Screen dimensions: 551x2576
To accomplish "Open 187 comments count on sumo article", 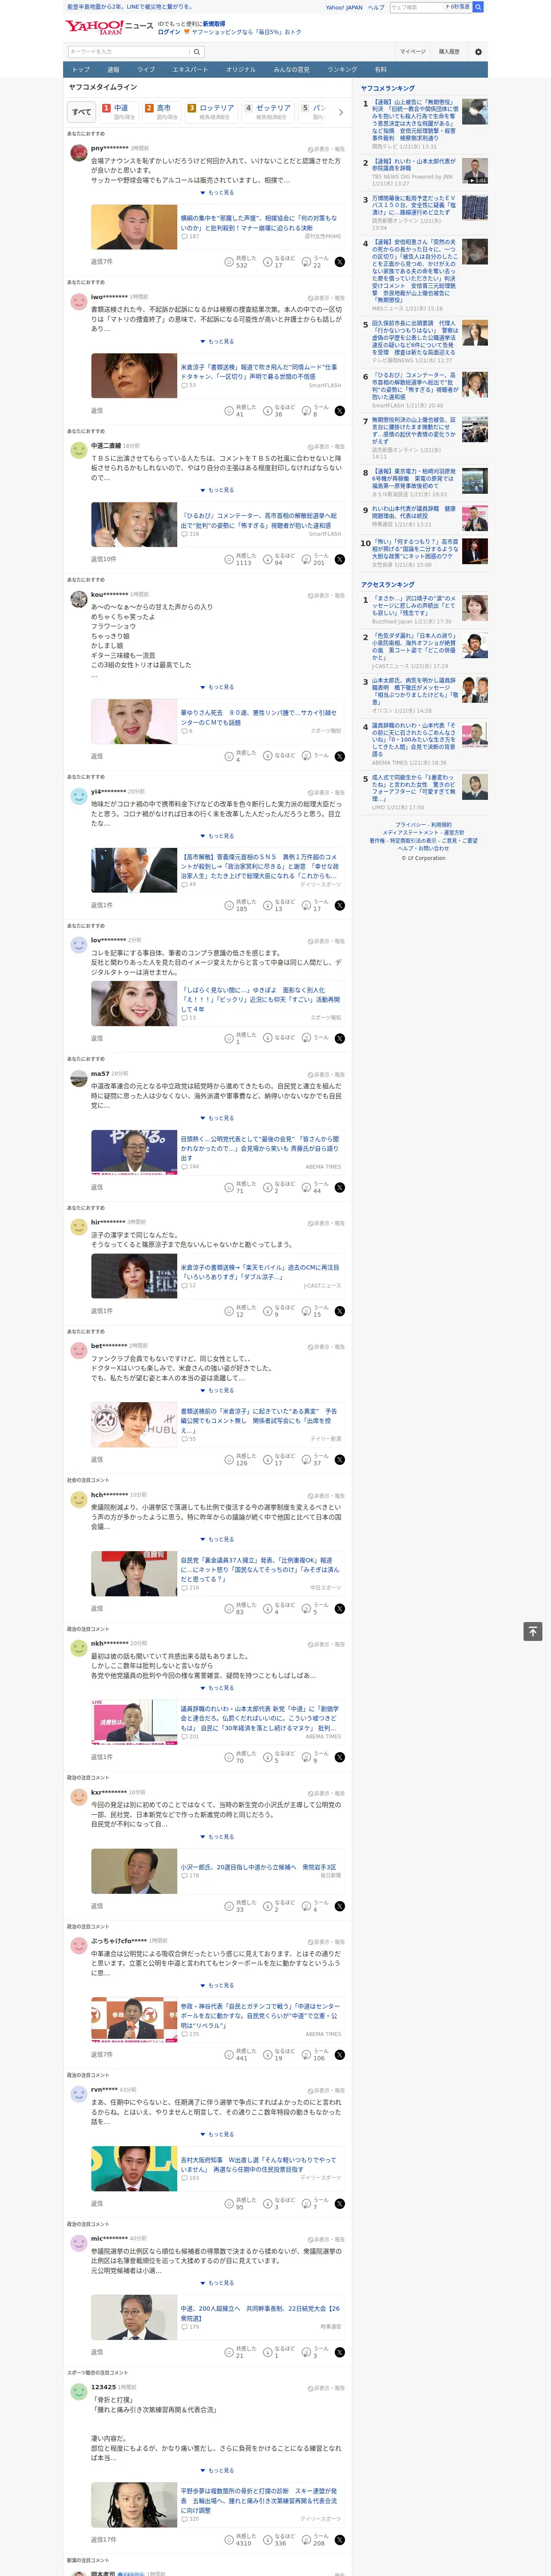I will pos(190,237).
